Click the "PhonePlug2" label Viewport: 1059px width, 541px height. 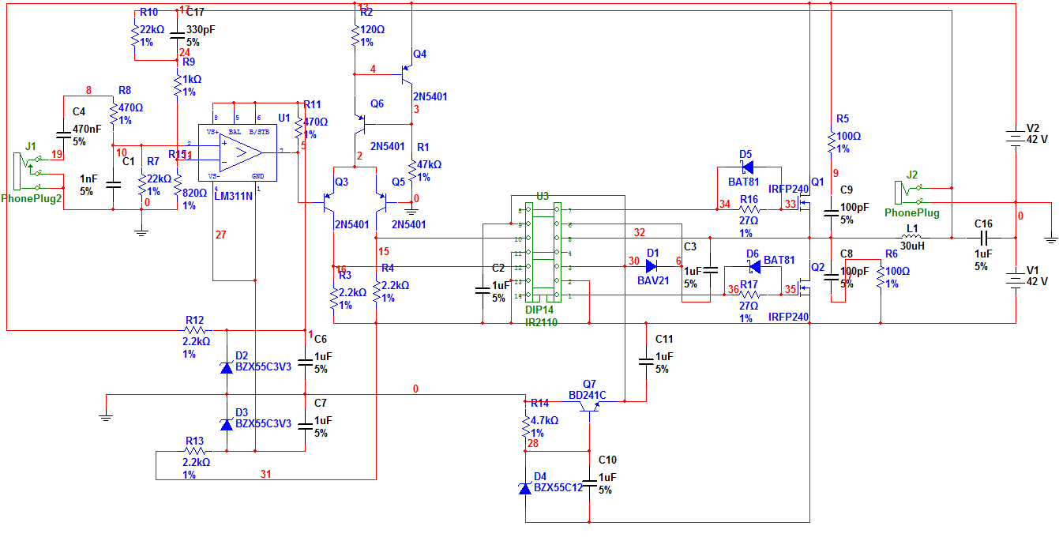pos(32,201)
